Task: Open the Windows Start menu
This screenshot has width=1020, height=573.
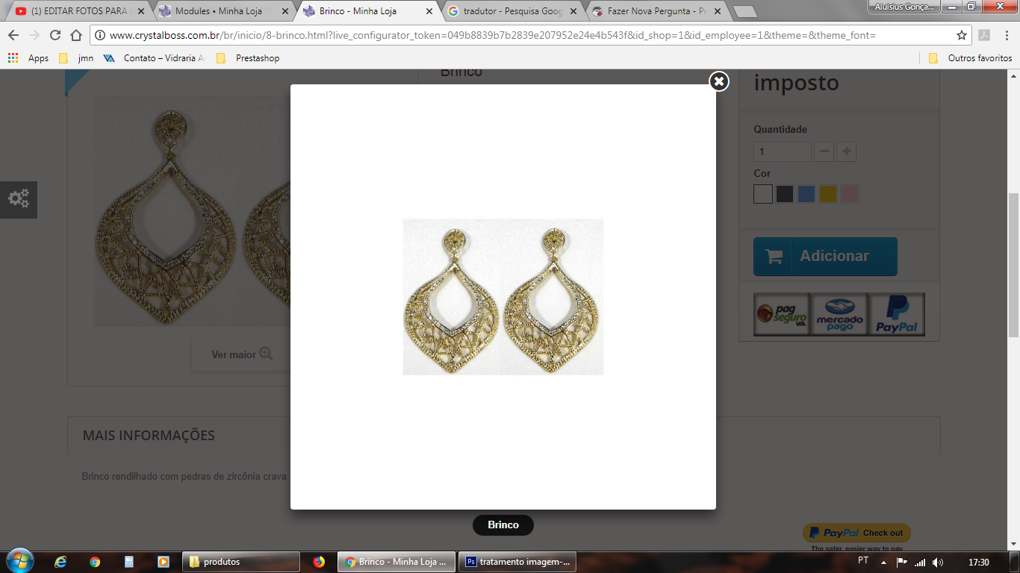Action: click(19, 561)
